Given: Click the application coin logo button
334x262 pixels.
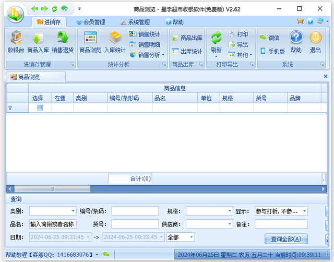Looking at the screenshot, I should pos(15,14).
